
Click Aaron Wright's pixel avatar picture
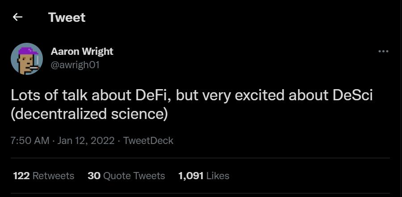click(27, 59)
